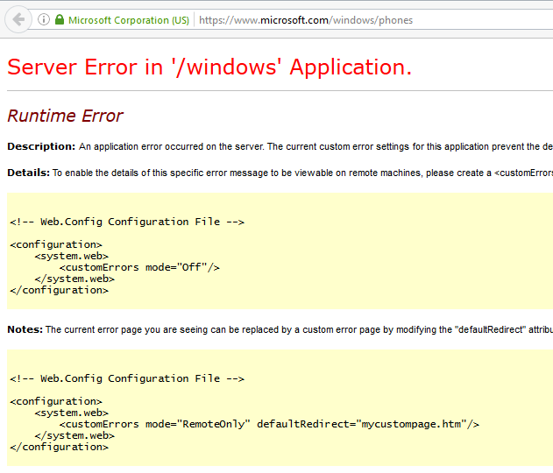Click the closing </configuration> tag in second code block
This screenshot has height=473, width=553.
point(59,447)
